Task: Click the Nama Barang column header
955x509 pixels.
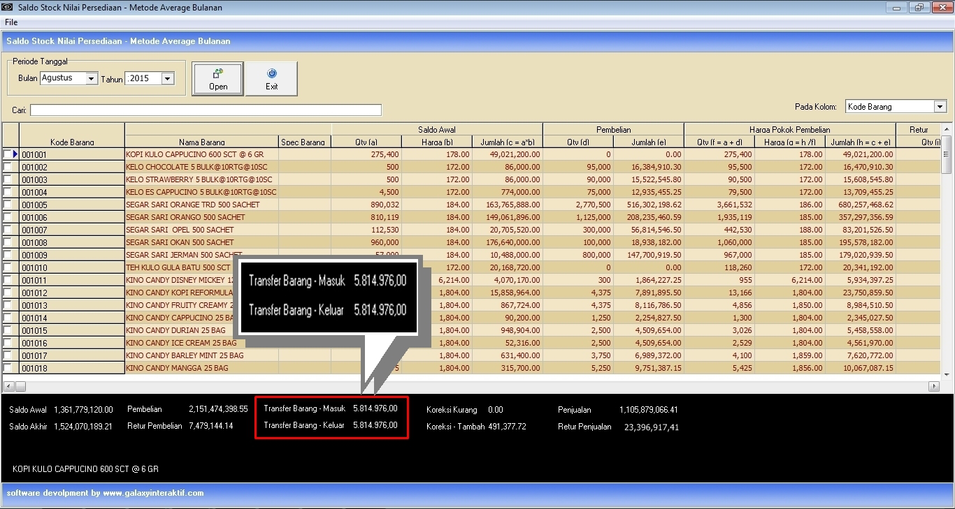Action: click(x=201, y=142)
